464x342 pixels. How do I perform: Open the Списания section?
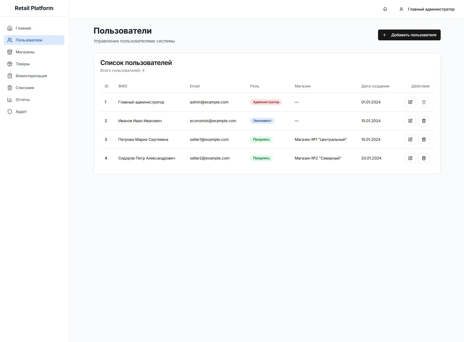tap(25, 88)
